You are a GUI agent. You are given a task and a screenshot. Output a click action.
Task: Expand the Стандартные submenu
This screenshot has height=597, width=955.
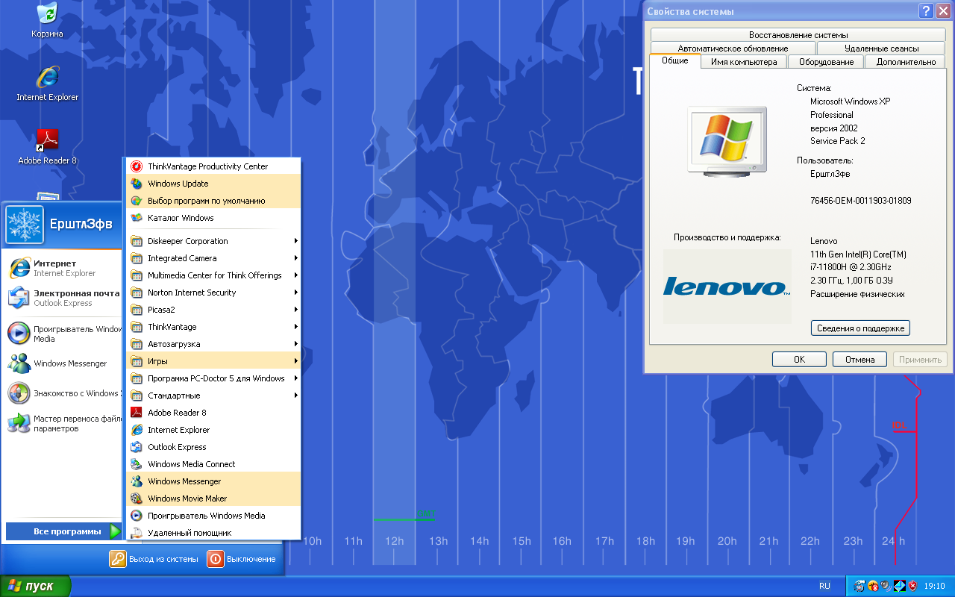[x=213, y=396]
